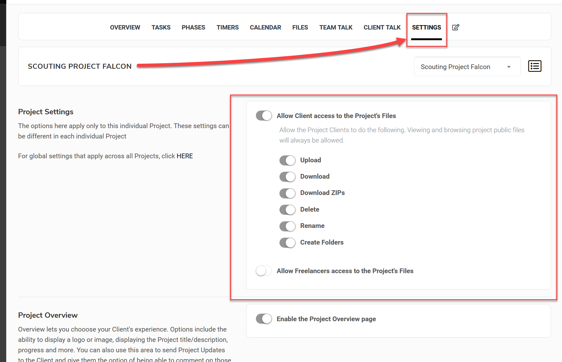Screen dimensions: 562x362
Task: Switch to the Calendar tab
Action: click(x=265, y=27)
